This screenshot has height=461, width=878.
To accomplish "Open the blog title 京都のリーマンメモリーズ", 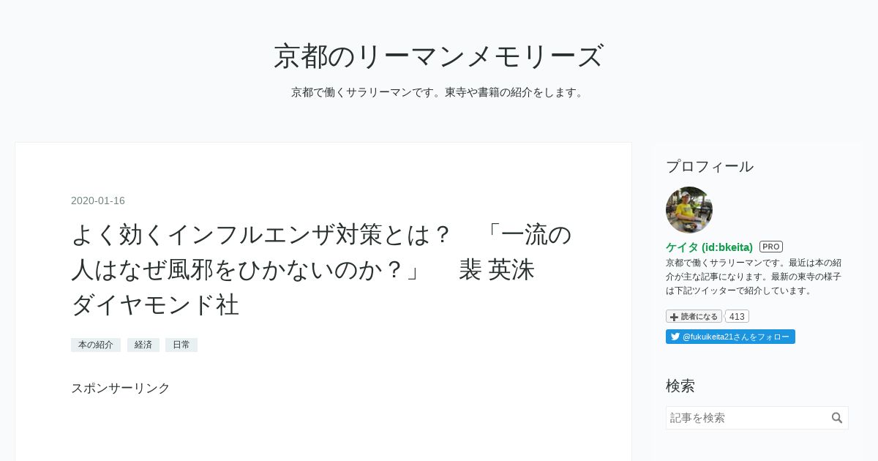I will [439, 56].
